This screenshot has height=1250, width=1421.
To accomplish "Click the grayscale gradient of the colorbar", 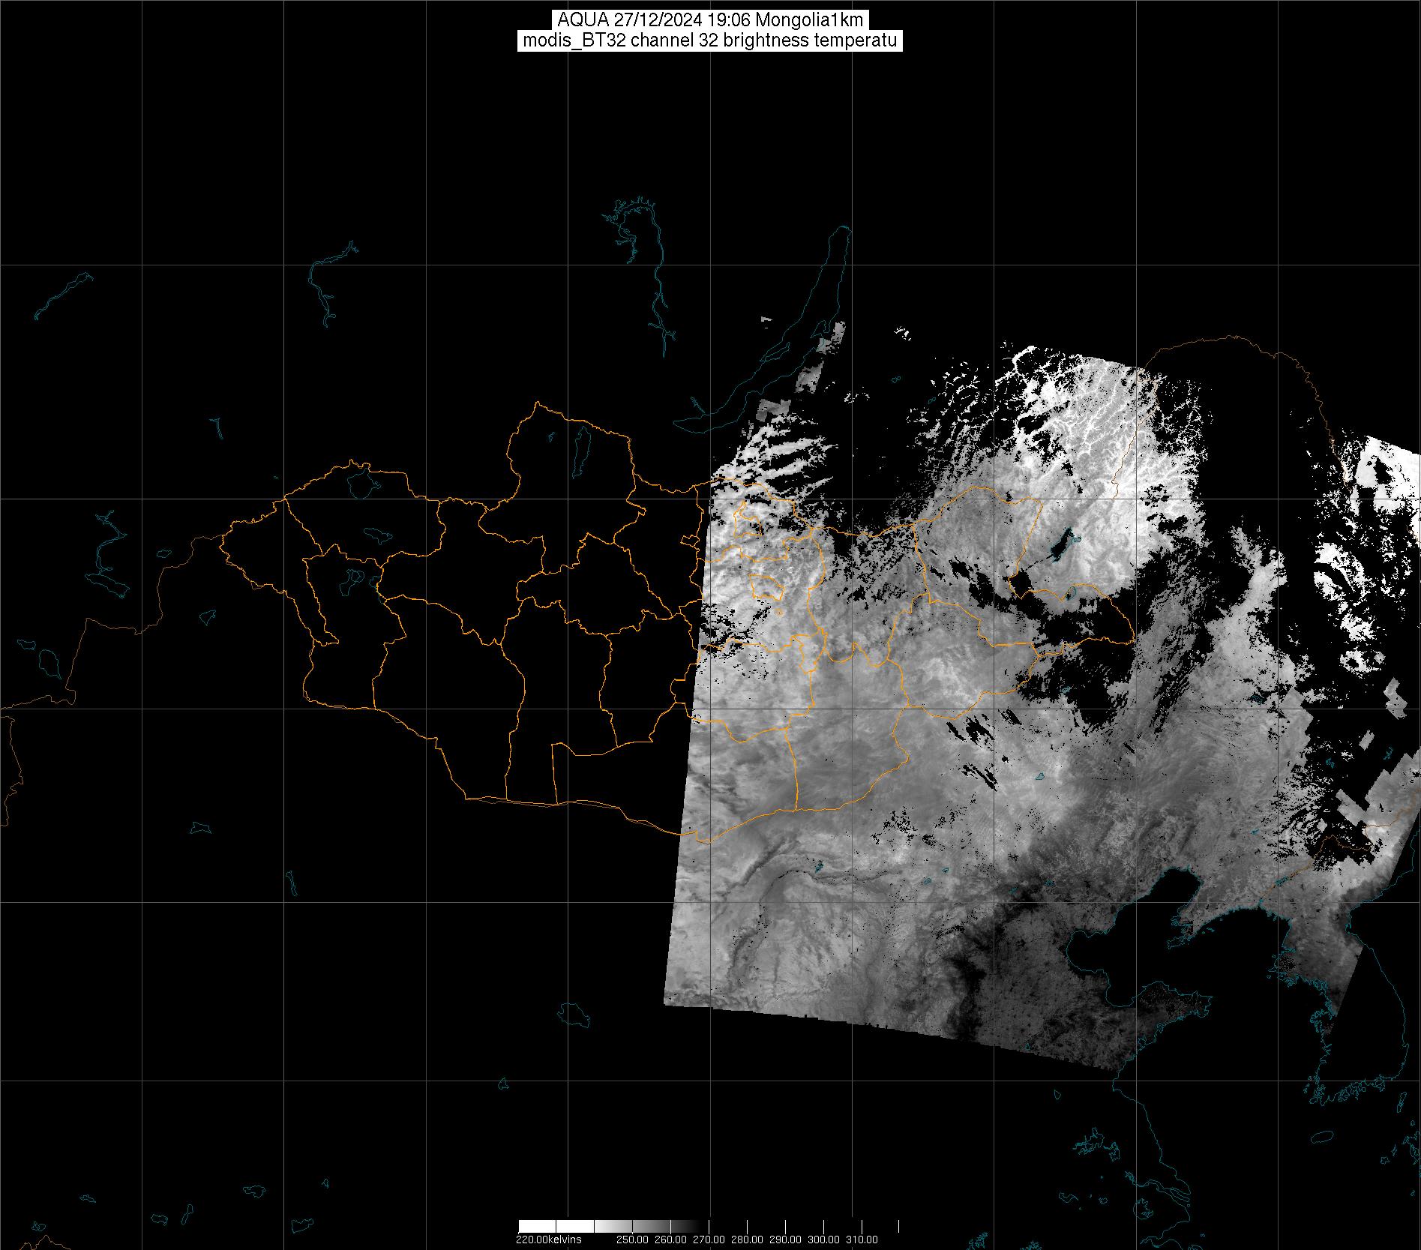I will click(709, 1227).
